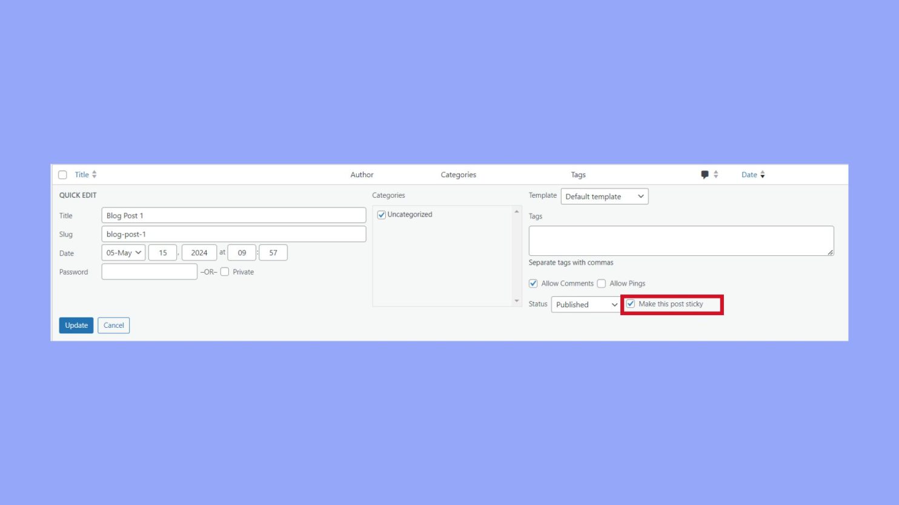
Task: Disable Allow Comments
Action: pos(533,283)
